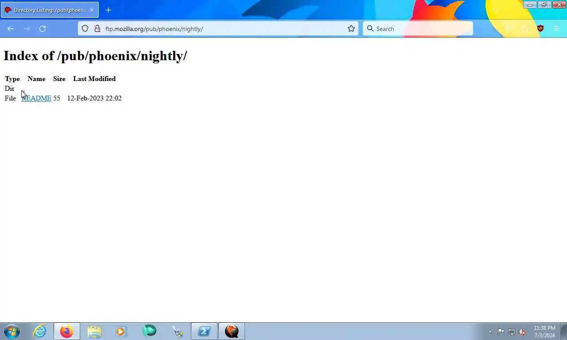Focus the Search box
567x340 pixels.
pyautogui.click(x=418, y=29)
